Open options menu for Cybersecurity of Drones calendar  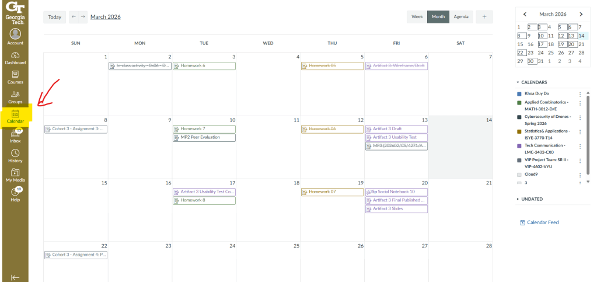[x=580, y=117]
